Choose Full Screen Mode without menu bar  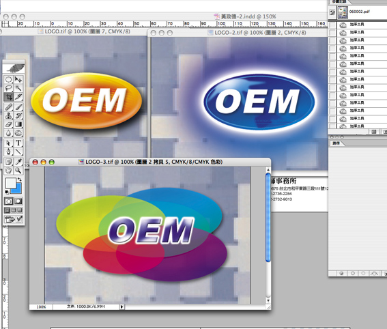click(20, 210)
